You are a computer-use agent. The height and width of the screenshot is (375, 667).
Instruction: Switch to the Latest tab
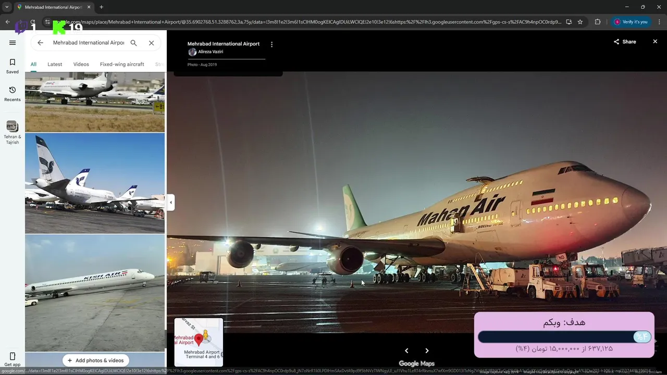click(55, 64)
